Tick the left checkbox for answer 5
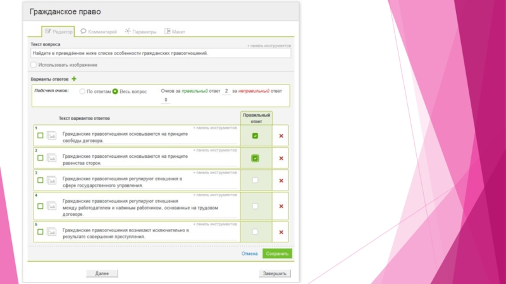Image resolution: width=506 pixels, height=284 pixels. click(40, 232)
